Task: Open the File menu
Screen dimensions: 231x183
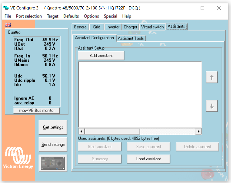Action: [8, 16]
